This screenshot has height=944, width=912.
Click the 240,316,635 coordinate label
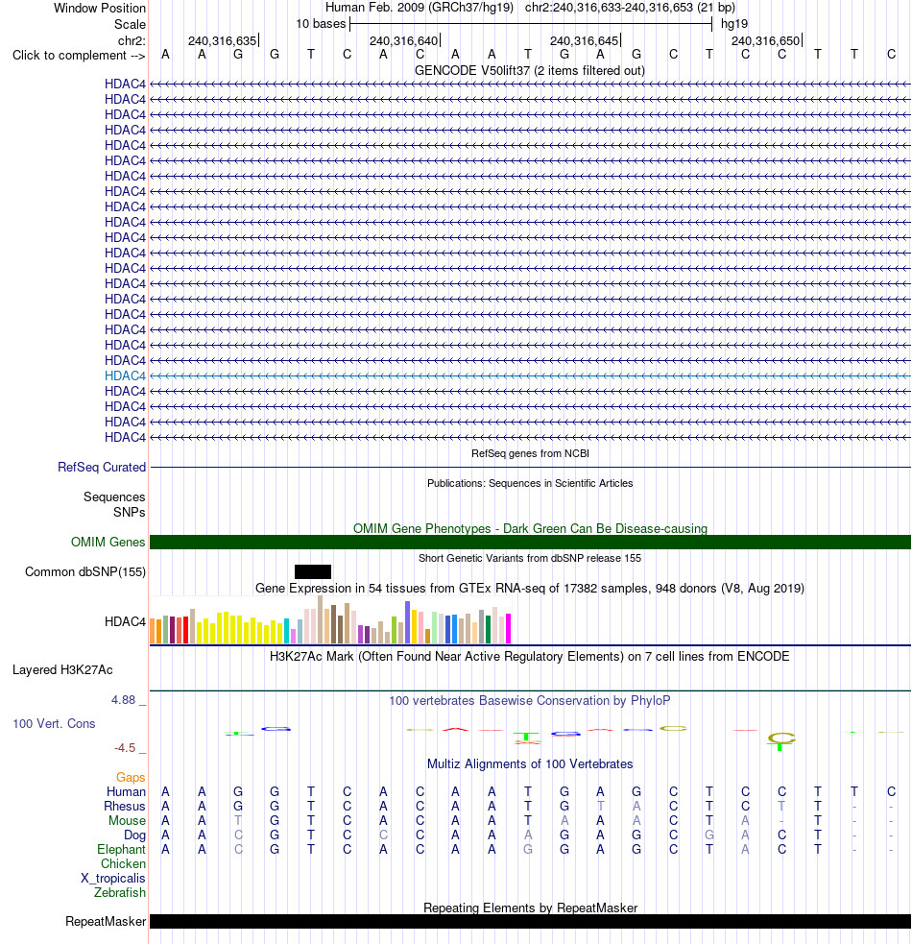pyautogui.click(x=222, y=41)
